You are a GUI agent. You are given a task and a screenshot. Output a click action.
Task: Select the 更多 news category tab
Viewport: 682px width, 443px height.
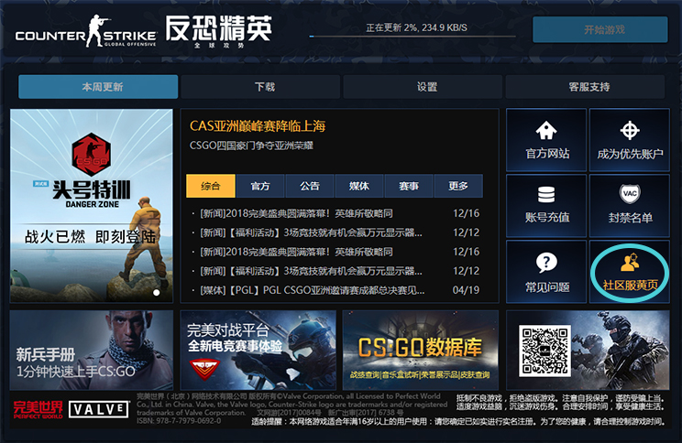[x=458, y=186]
